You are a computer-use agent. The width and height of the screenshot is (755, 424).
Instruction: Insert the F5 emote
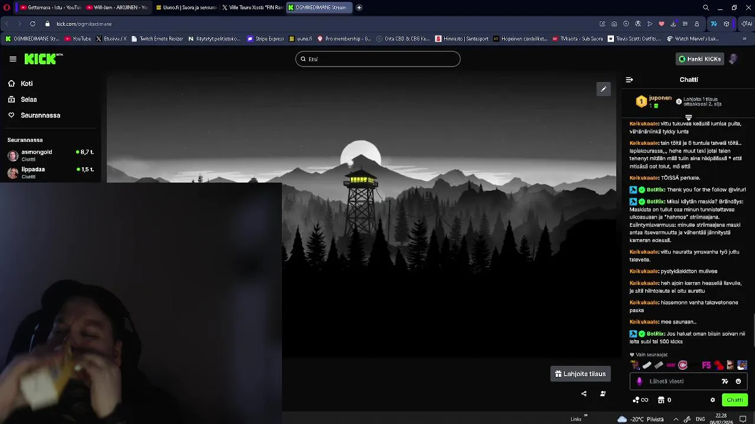(x=706, y=365)
